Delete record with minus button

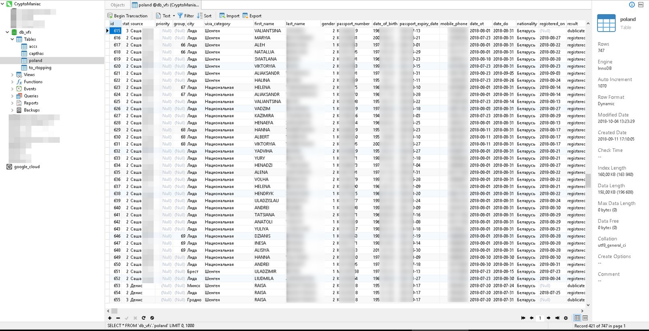pyautogui.click(x=118, y=318)
